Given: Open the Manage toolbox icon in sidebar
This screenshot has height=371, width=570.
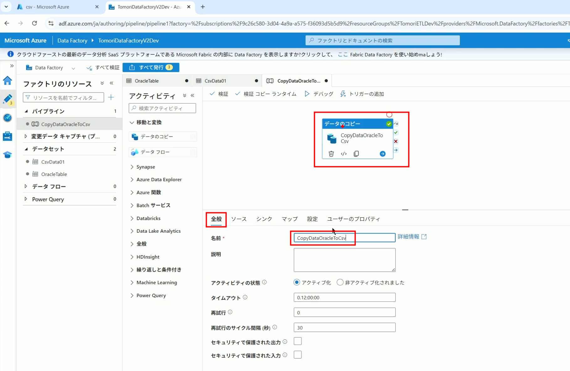Looking at the screenshot, I should point(8,136).
